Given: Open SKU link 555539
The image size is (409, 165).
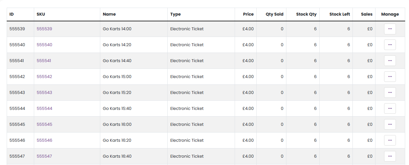Looking at the screenshot, I should pos(44,29).
